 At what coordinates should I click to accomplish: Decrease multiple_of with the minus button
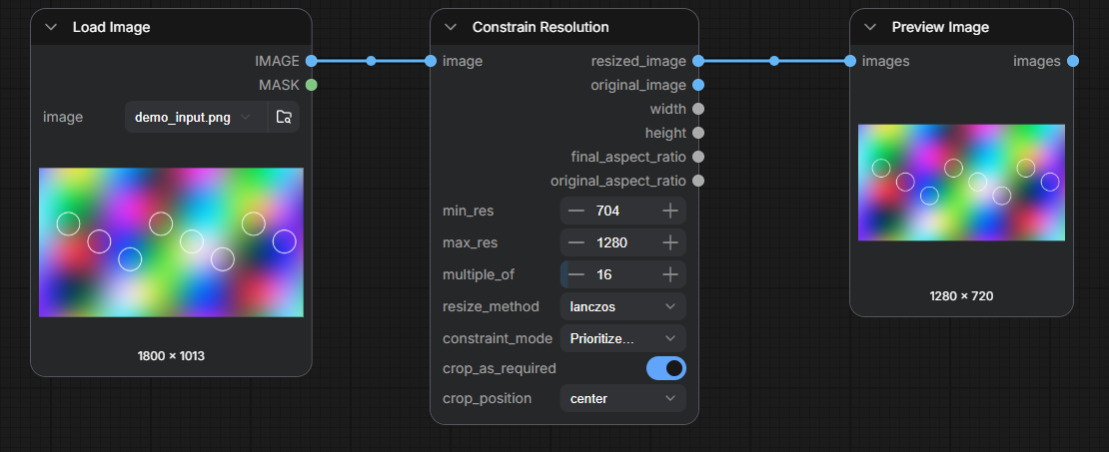click(576, 274)
